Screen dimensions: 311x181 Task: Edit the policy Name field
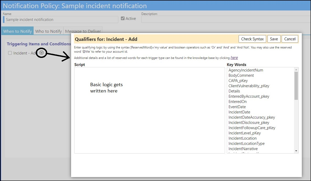(x=61, y=20)
